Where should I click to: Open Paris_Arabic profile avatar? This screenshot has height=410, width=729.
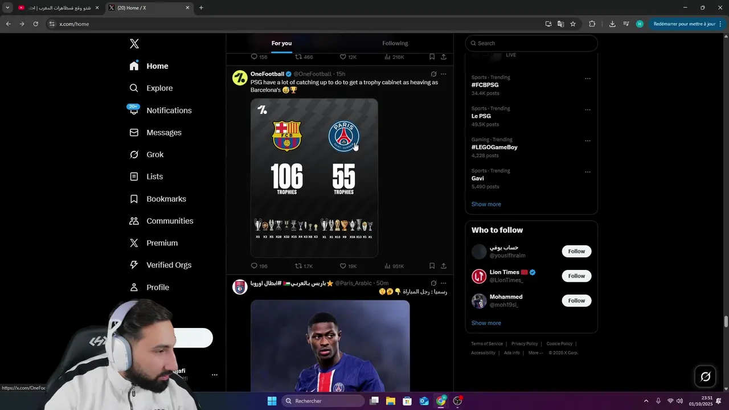[x=240, y=286]
